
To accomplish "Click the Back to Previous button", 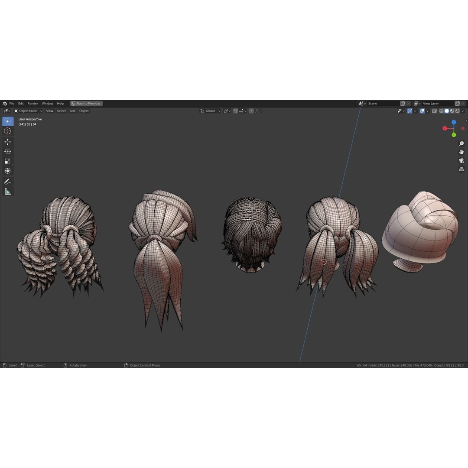I will [86, 104].
